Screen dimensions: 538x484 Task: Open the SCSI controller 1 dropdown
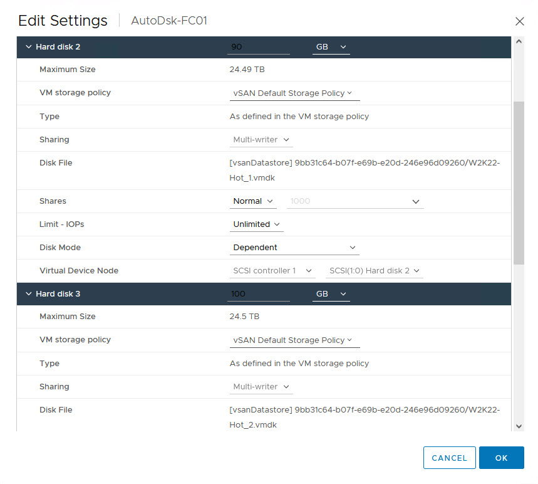(x=272, y=271)
